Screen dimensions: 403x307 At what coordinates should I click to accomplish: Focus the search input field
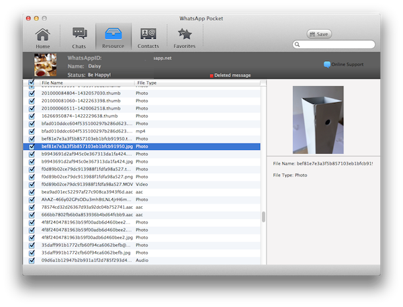334,44
